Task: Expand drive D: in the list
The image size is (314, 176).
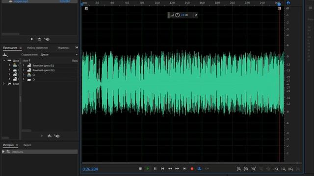Action: [x=24, y=79]
